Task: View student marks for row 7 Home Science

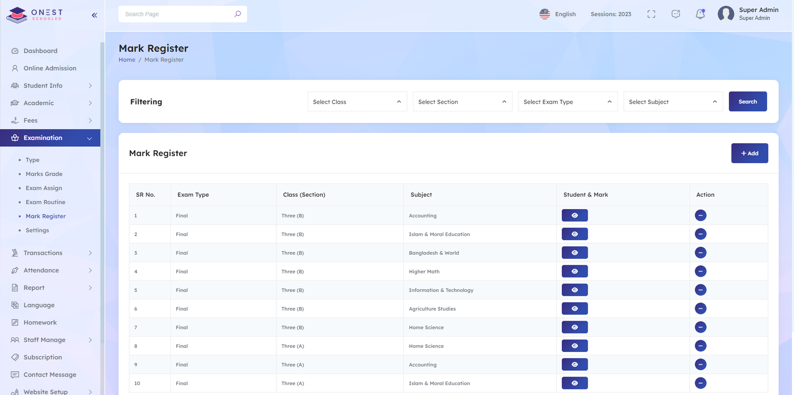Action: (x=575, y=327)
